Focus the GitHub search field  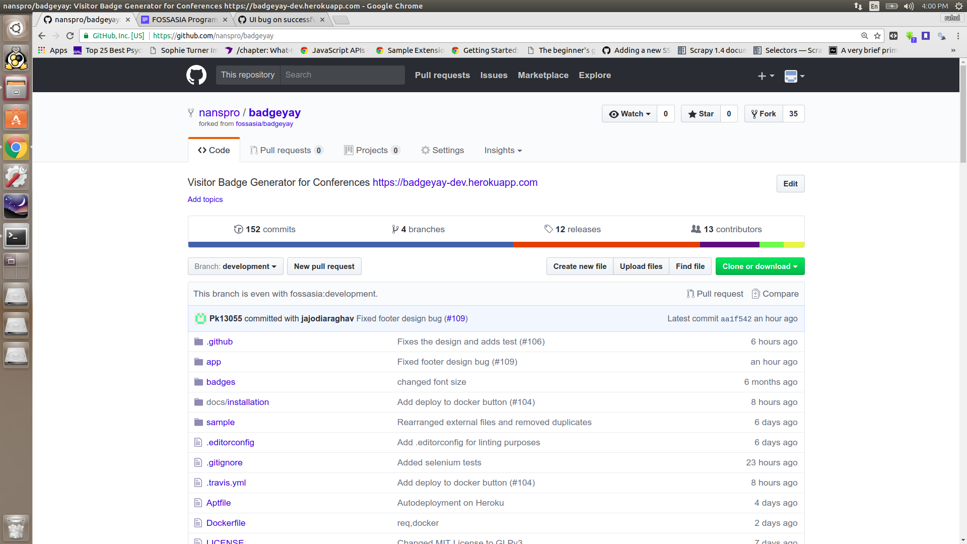[x=342, y=75]
